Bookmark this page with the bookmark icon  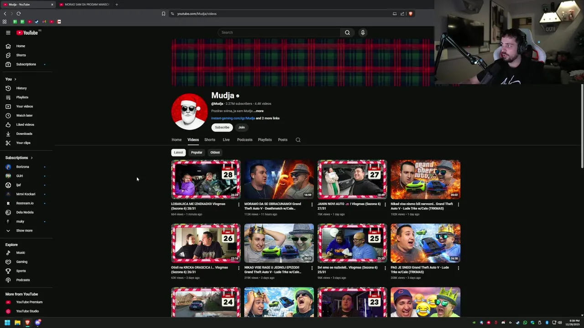tap(163, 14)
